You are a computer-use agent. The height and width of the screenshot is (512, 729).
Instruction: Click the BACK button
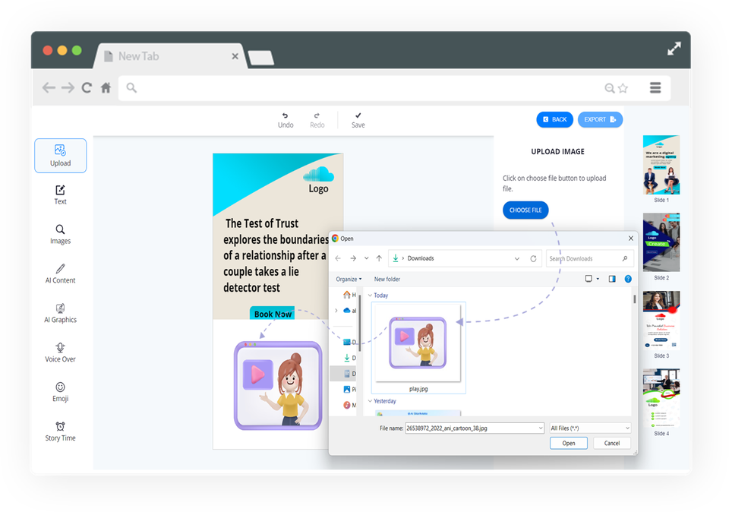(x=554, y=119)
